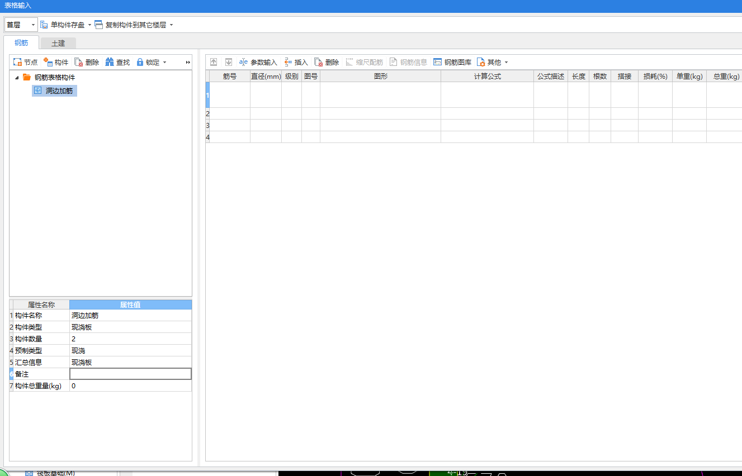The image size is (742, 476).
Task: Click the 长度 column header
Action: click(x=579, y=77)
